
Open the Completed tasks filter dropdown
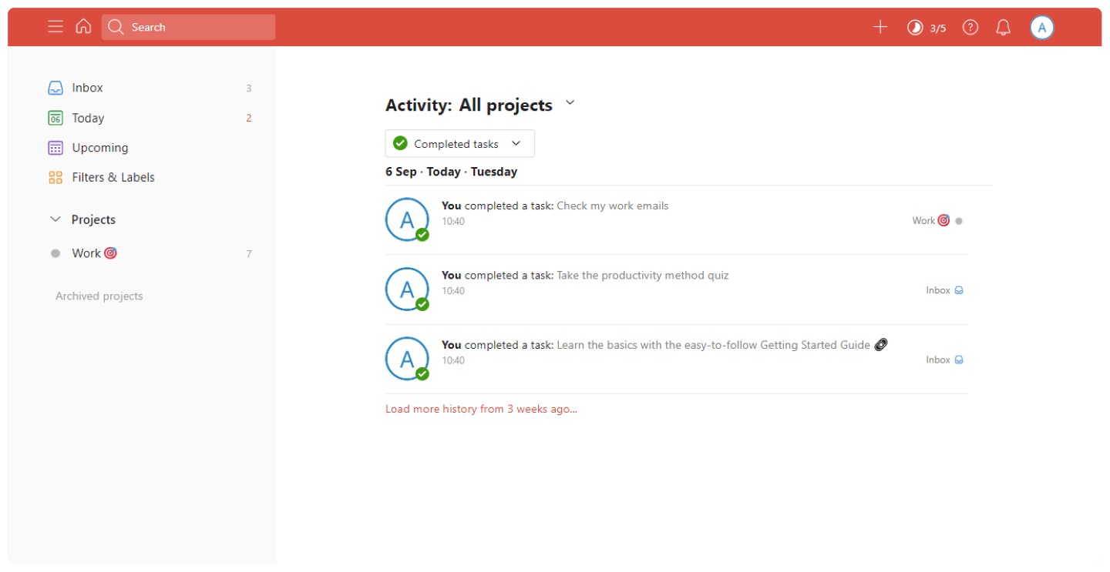pos(459,144)
